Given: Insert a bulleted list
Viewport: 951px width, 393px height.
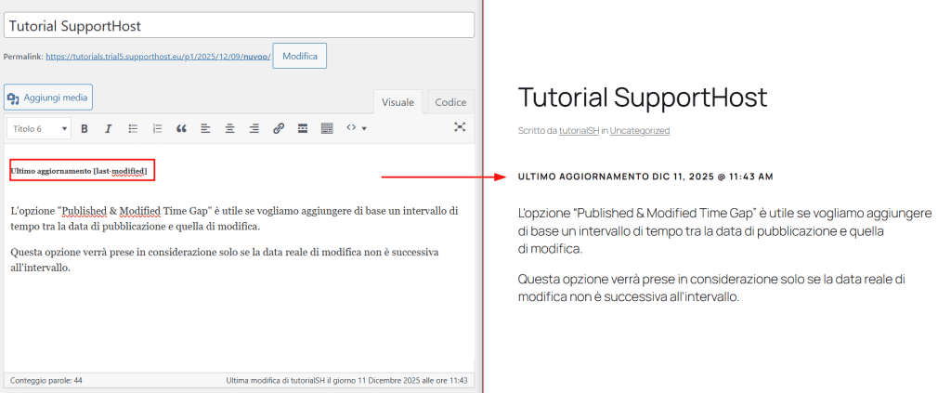Looking at the screenshot, I should click(134, 128).
